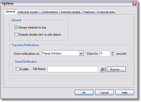This screenshot has height=102, width=141.
Task: Enable Require double-click to edit objects
Action: point(16,35)
